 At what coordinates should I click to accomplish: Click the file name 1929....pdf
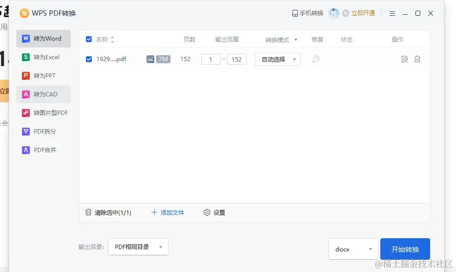point(111,59)
